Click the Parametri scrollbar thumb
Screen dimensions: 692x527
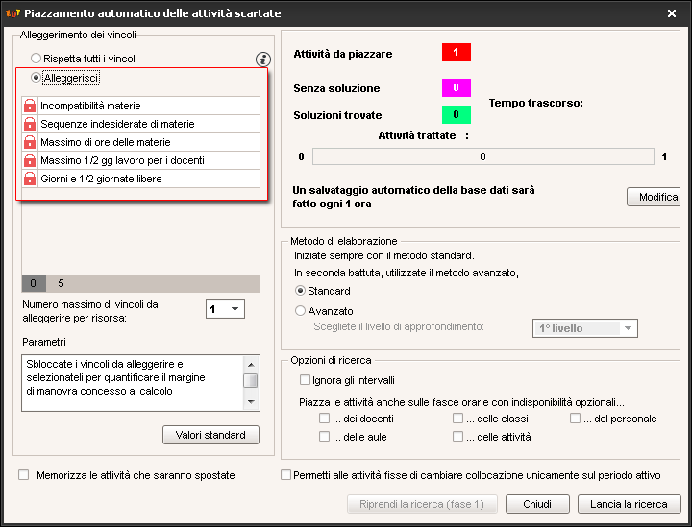(251, 380)
